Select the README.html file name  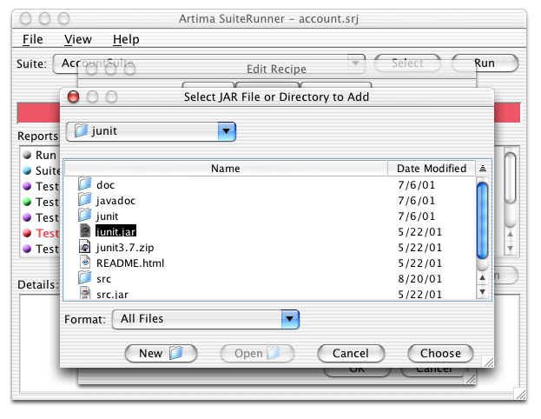pyautogui.click(x=130, y=263)
